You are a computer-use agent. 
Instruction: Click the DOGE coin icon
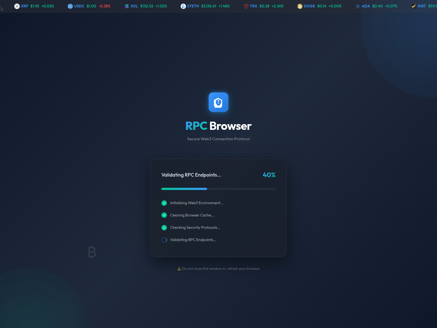(x=300, y=6)
